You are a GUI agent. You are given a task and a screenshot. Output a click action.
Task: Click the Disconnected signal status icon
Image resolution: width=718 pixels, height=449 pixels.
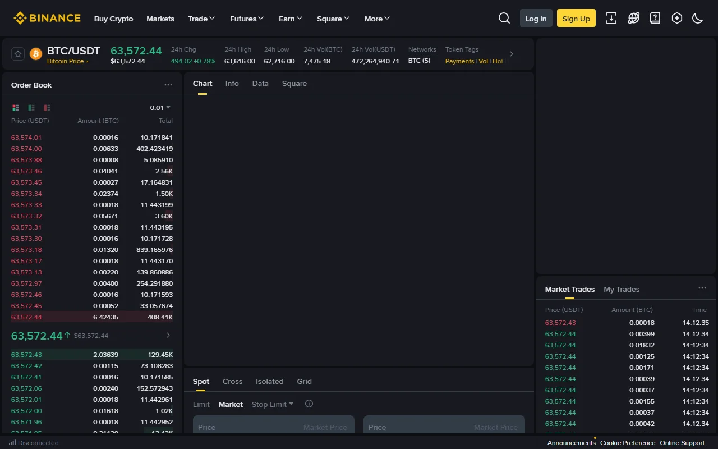pyautogui.click(x=12, y=442)
